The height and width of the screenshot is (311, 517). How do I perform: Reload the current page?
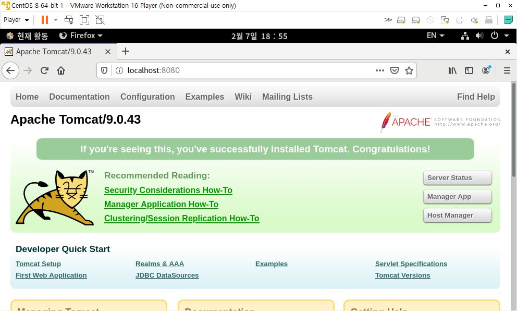44,70
